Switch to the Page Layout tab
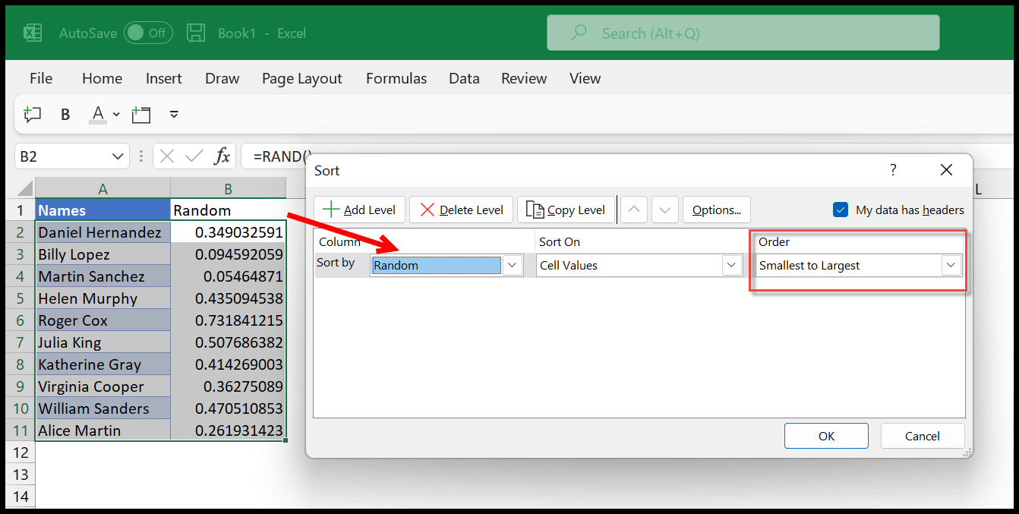Viewport: 1019px width, 514px height. coord(301,78)
